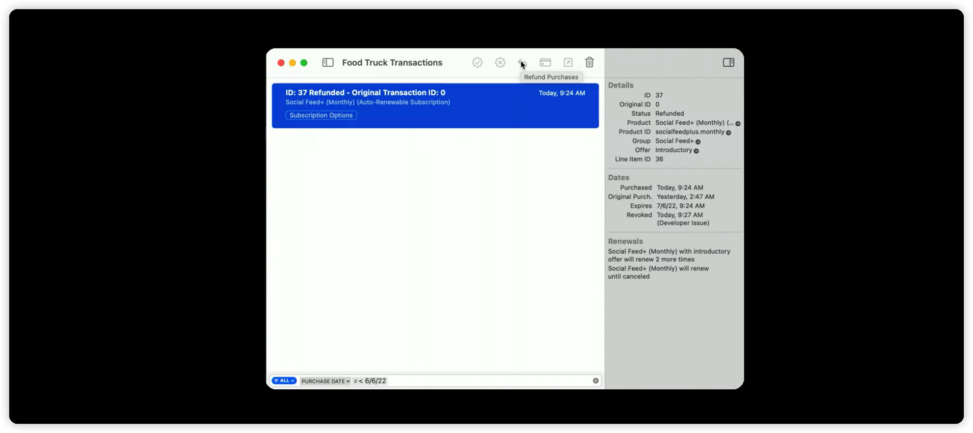This screenshot has height=433, width=973.
Task: Toggle the left sidebar icon
Action: pos(328,63)
